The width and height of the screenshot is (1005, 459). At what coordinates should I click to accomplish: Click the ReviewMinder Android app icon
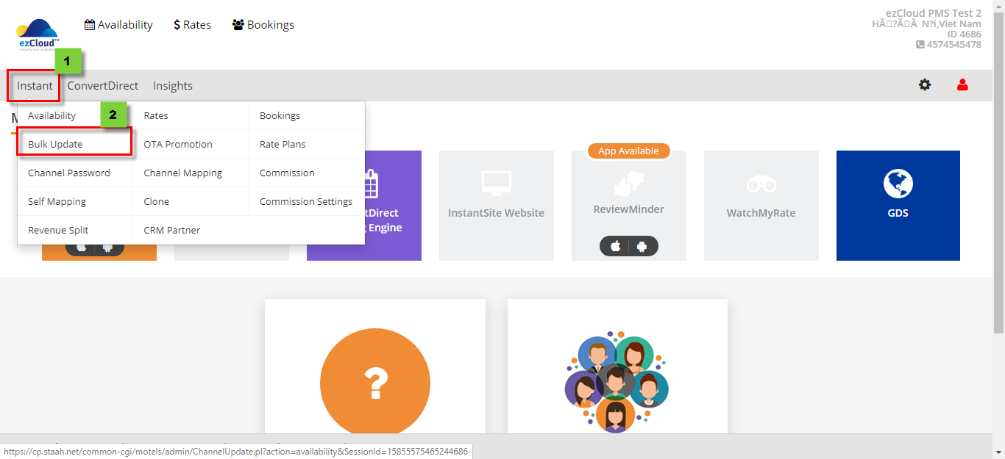click(x=642, y=247)
